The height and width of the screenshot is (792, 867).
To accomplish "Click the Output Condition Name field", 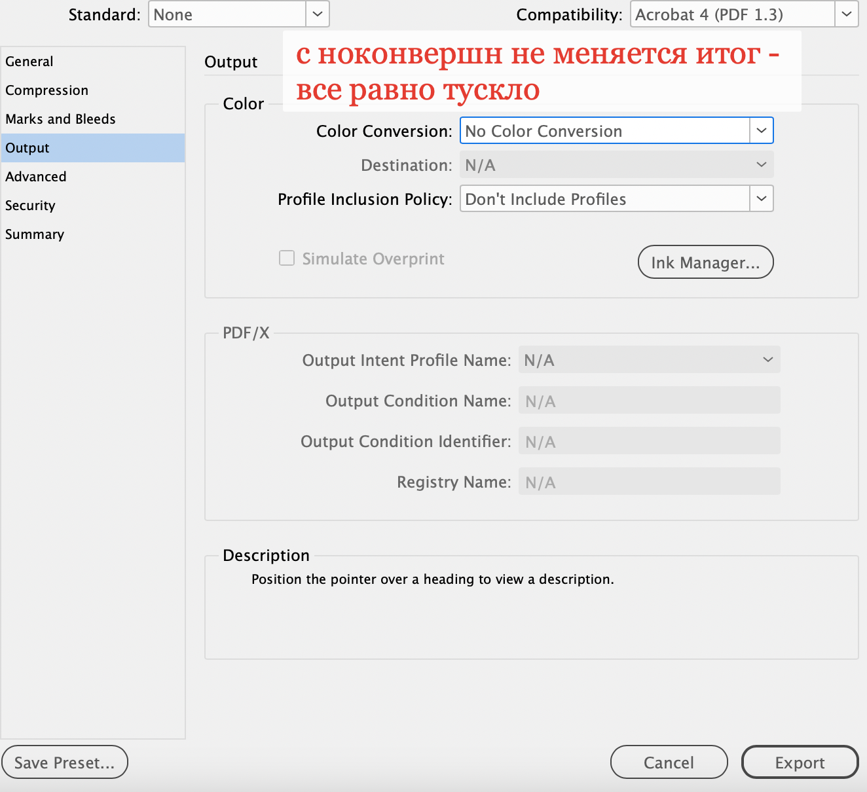I will [650, 401].
